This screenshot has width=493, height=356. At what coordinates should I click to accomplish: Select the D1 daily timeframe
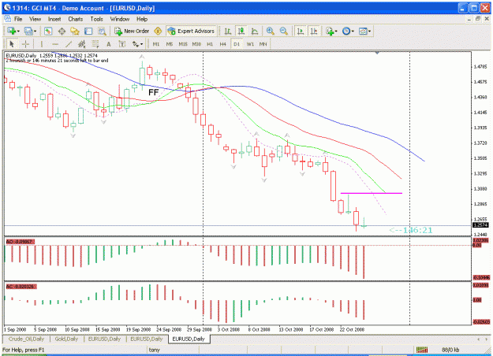tap(237, 44)
